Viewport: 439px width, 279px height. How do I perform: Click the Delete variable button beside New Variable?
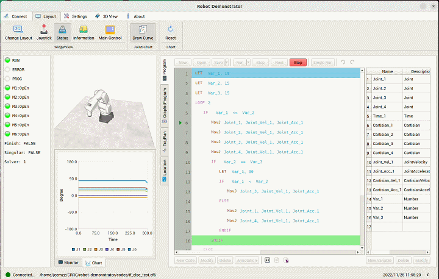404,260
